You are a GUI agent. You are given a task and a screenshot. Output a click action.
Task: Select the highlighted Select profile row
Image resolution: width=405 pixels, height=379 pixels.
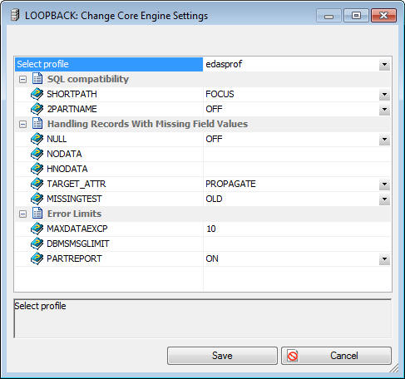109,64
